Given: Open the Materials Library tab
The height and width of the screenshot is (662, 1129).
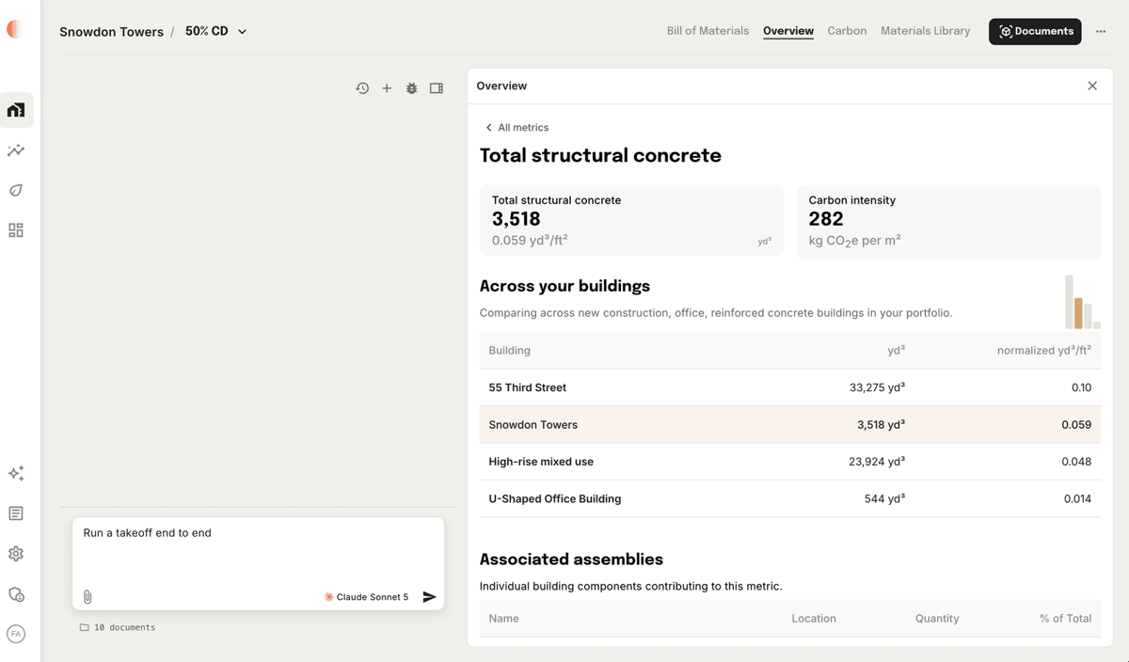Looking at the screenshot, I should (x=925, y=31).
